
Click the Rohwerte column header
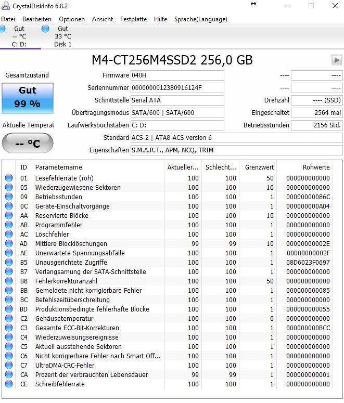304,167
